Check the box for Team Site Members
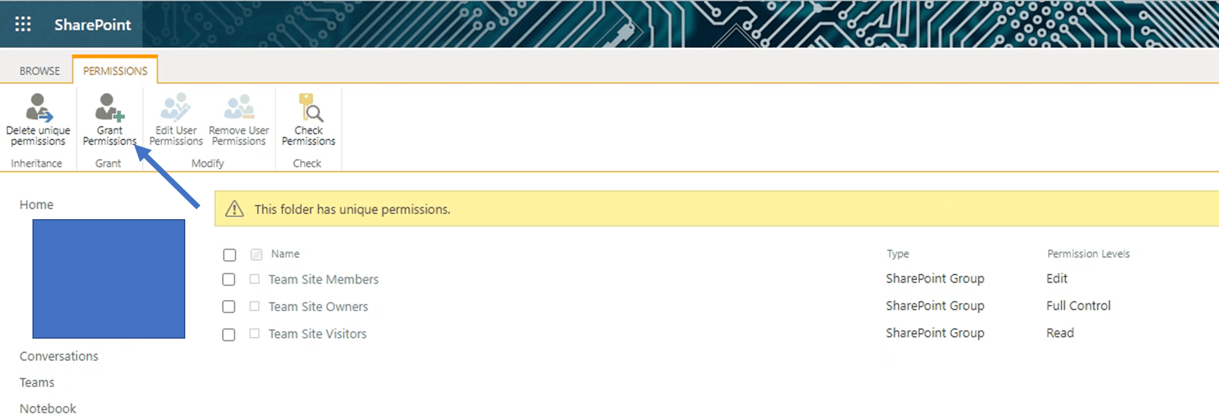1219x414 pixels. point(229,280)
